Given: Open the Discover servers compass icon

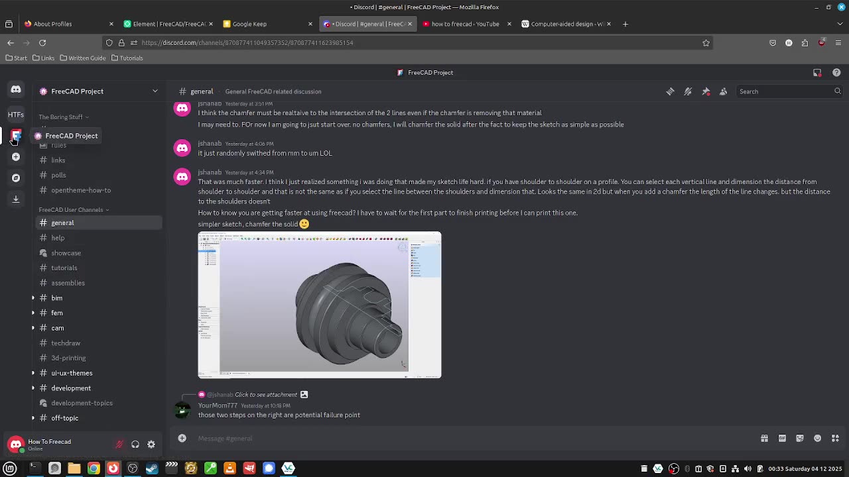Looking at the screenshot, I should pos(16,178).
